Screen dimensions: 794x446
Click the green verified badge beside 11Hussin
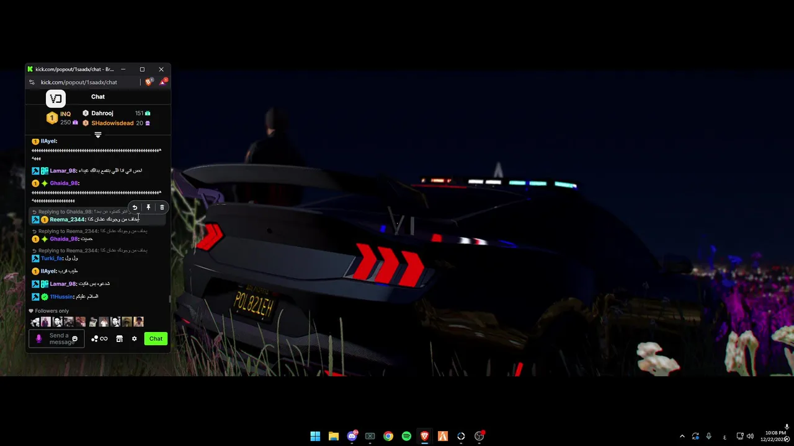tap(45, 297)
